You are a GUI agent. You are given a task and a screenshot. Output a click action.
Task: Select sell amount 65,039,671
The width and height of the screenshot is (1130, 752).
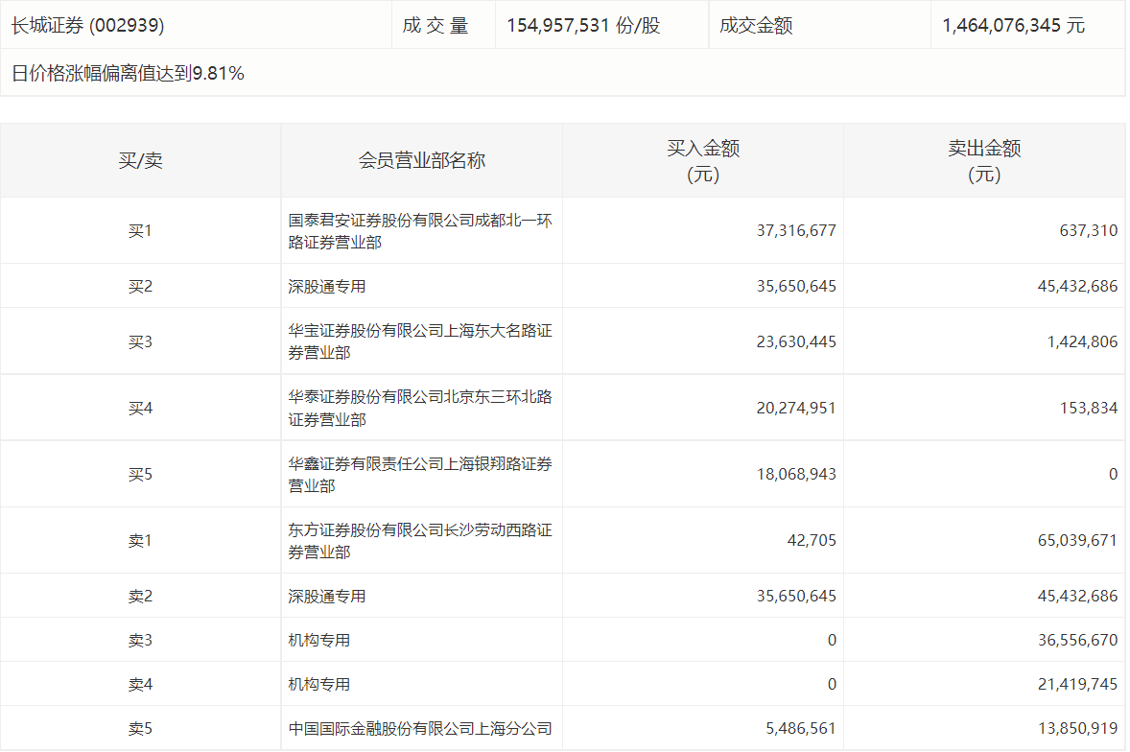click(x=1077, y=540)
